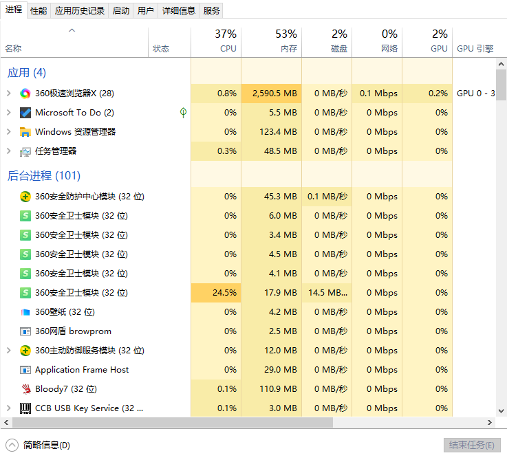Select the 24.5% CPU cell
Screen dimensions: 507x462
(216, 293)
